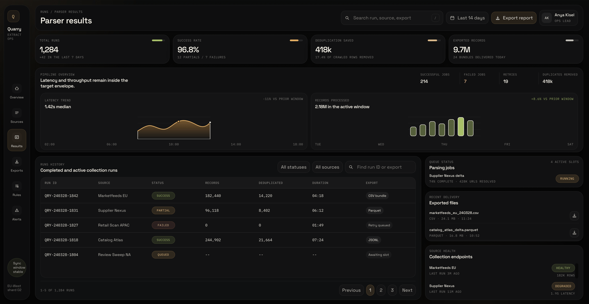Click the magnifier icon in run ID finder
The image size is (589, 304).
pyautogui.click(x=351, y=167)
